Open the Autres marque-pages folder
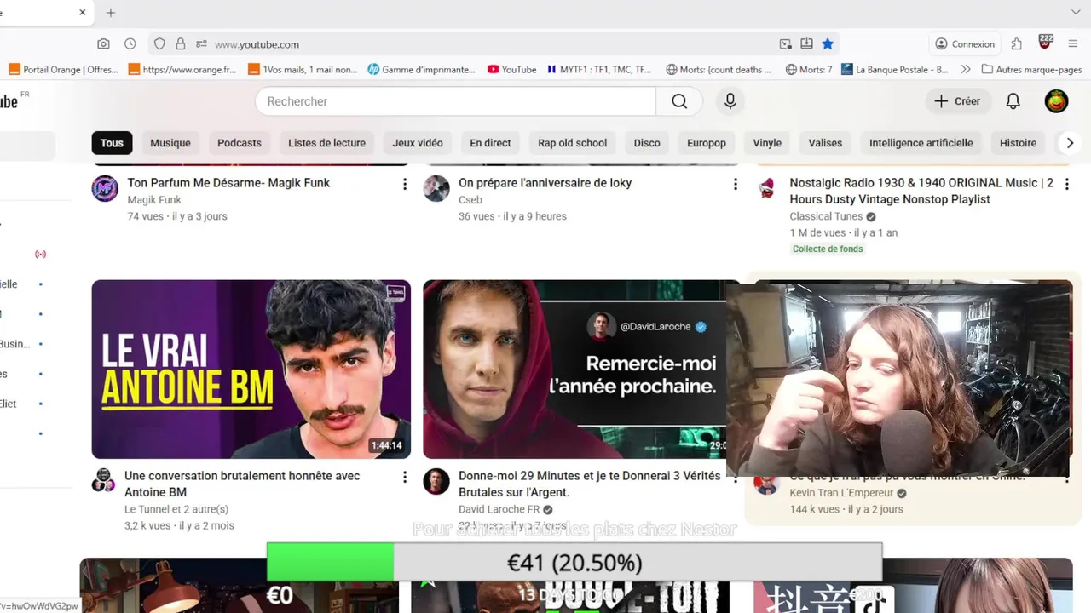The width and height of the screenshot is (1091, 613). click(x=1031, y=70)
